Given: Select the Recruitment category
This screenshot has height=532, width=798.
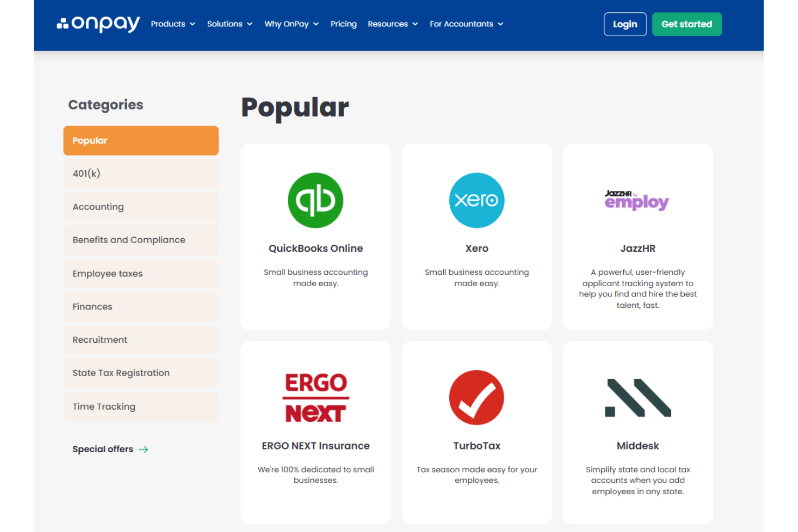Looking at the screenshot, I should click(141, 340).
